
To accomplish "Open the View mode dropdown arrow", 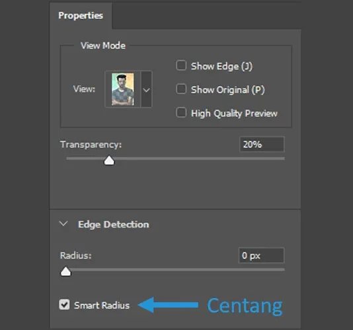I will click(x=146, y=90).
